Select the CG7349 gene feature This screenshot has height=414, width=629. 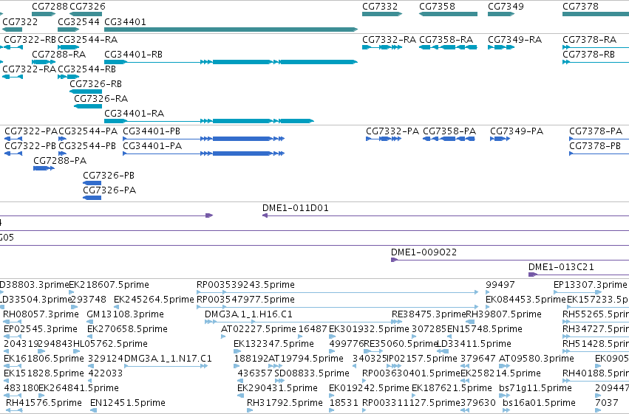pos(501,14)
